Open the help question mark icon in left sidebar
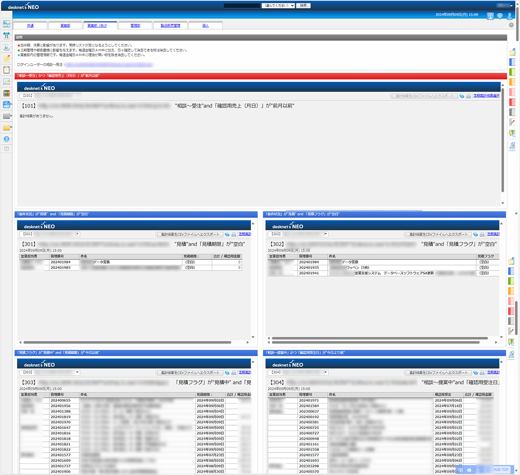 (x=6, y=139)
